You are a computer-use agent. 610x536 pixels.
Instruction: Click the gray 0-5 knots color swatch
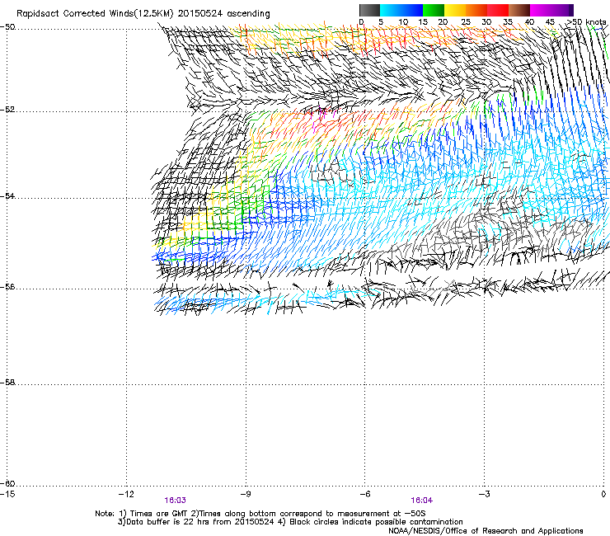(369, 10)
